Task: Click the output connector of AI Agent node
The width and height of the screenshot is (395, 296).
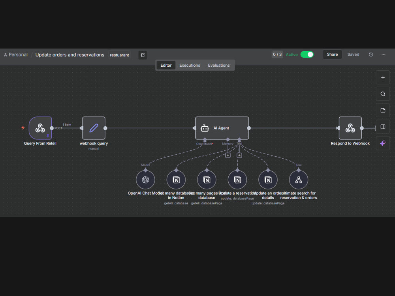Action: (249, 128)
